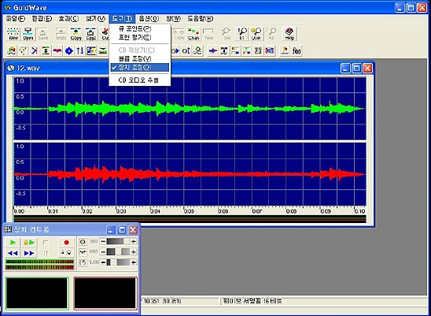Decrease balance with its minus button
This screenshot has height=316, width=431.
[103, 252]
